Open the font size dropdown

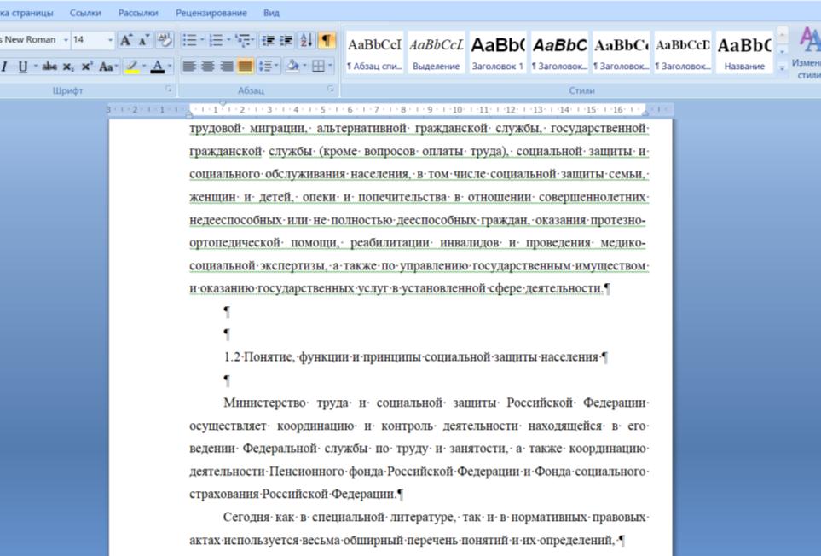(x=110, y=40)
